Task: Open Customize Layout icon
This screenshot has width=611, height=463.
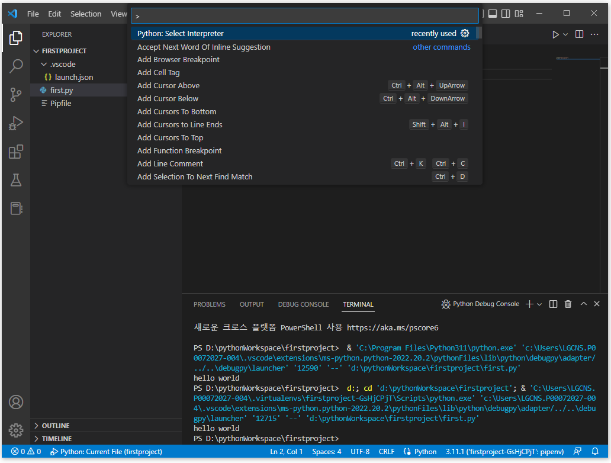Action: [519, 14]
